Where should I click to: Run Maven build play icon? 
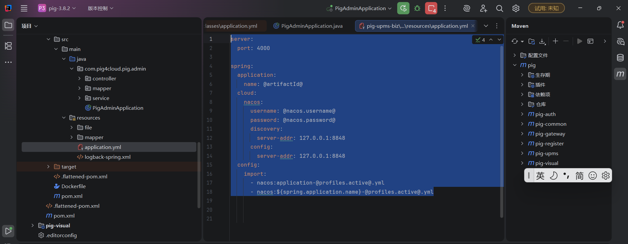pyautogui.click(x=580, y=41)
